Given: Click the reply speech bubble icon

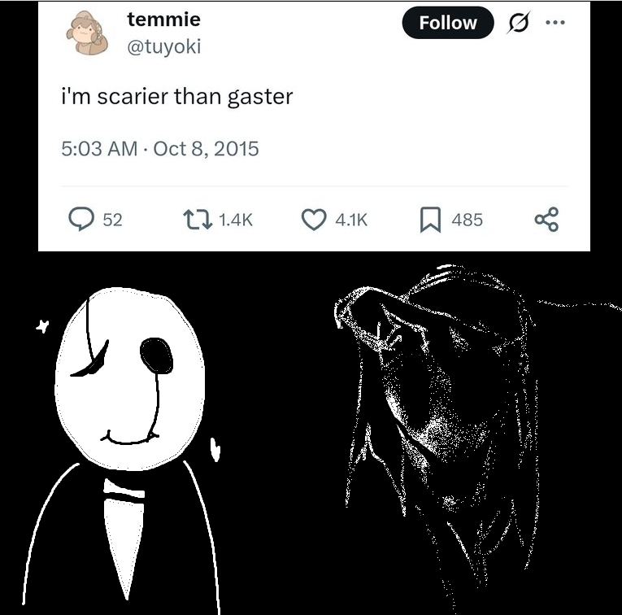Looking at the screenshot, I should (81, 219).
